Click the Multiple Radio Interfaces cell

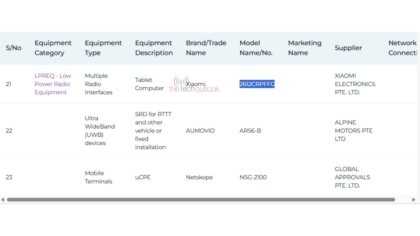(x=99, y=84)
